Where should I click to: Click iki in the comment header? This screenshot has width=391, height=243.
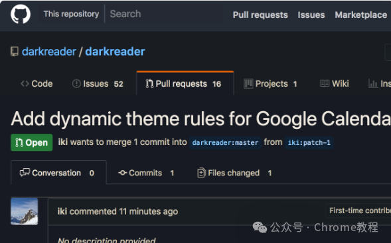[62, 211]
